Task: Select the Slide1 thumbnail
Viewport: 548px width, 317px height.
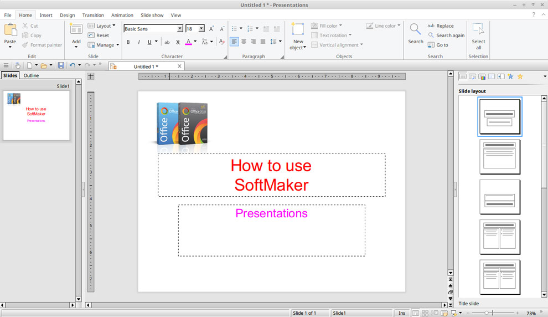Action: [37, 116]
